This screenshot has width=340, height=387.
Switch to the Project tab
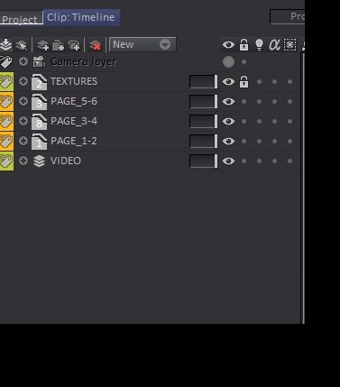click(21, 19)
